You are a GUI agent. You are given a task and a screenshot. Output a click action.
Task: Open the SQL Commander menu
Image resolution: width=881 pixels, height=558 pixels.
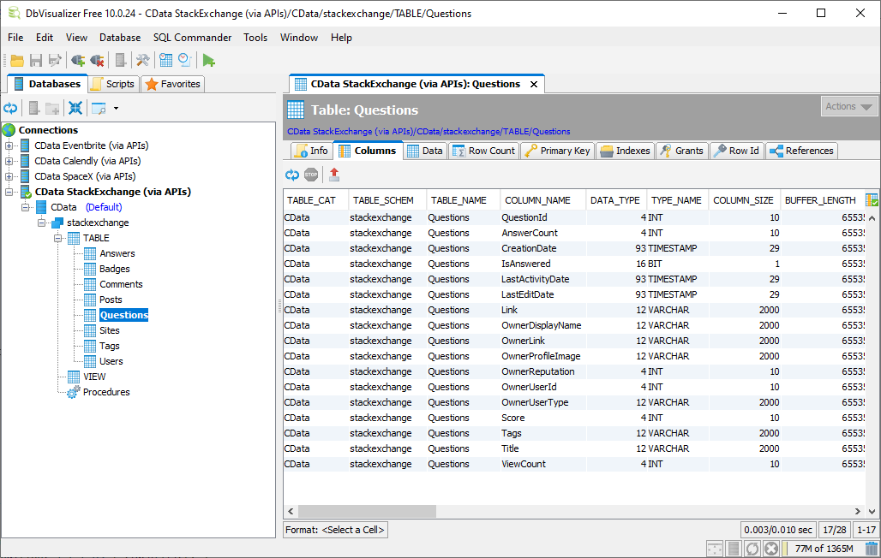pos(192,38)
